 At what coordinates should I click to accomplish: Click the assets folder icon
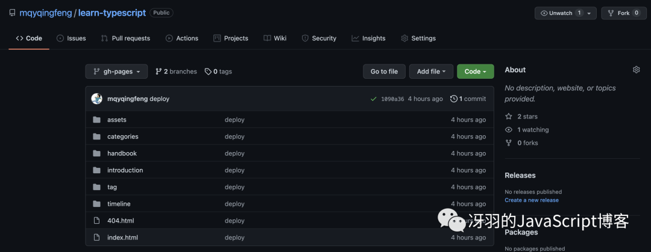point(96,120)
